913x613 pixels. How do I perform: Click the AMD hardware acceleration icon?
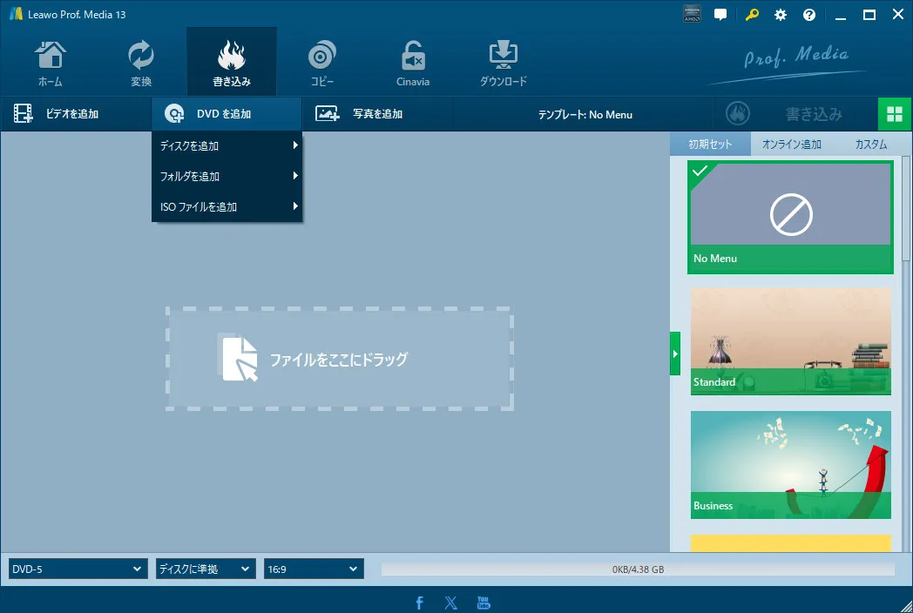(692, 15)
